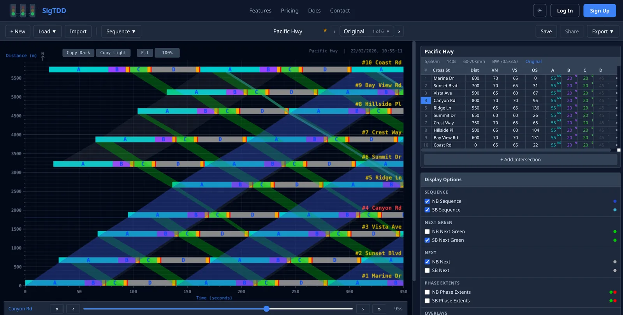Open the Features page

(x=260, y=10)
